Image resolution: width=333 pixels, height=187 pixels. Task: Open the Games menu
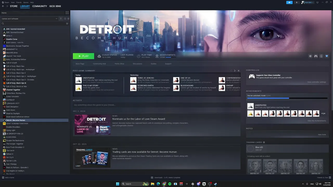(x=26, y=2)
